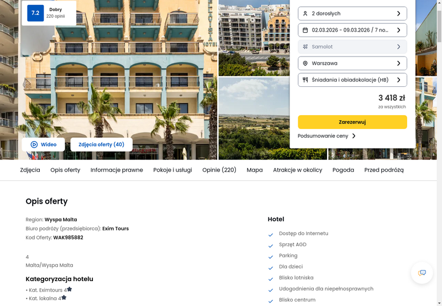Click the countryside landscape photo thumbnail
The width and height of the screenshot is (442, 306).
tap(254, 118)
